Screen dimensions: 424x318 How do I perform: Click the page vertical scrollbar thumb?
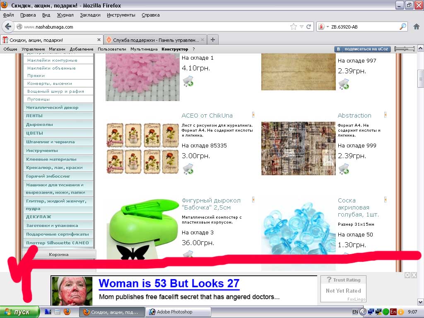pyautogui.click(x=421, y=79)
